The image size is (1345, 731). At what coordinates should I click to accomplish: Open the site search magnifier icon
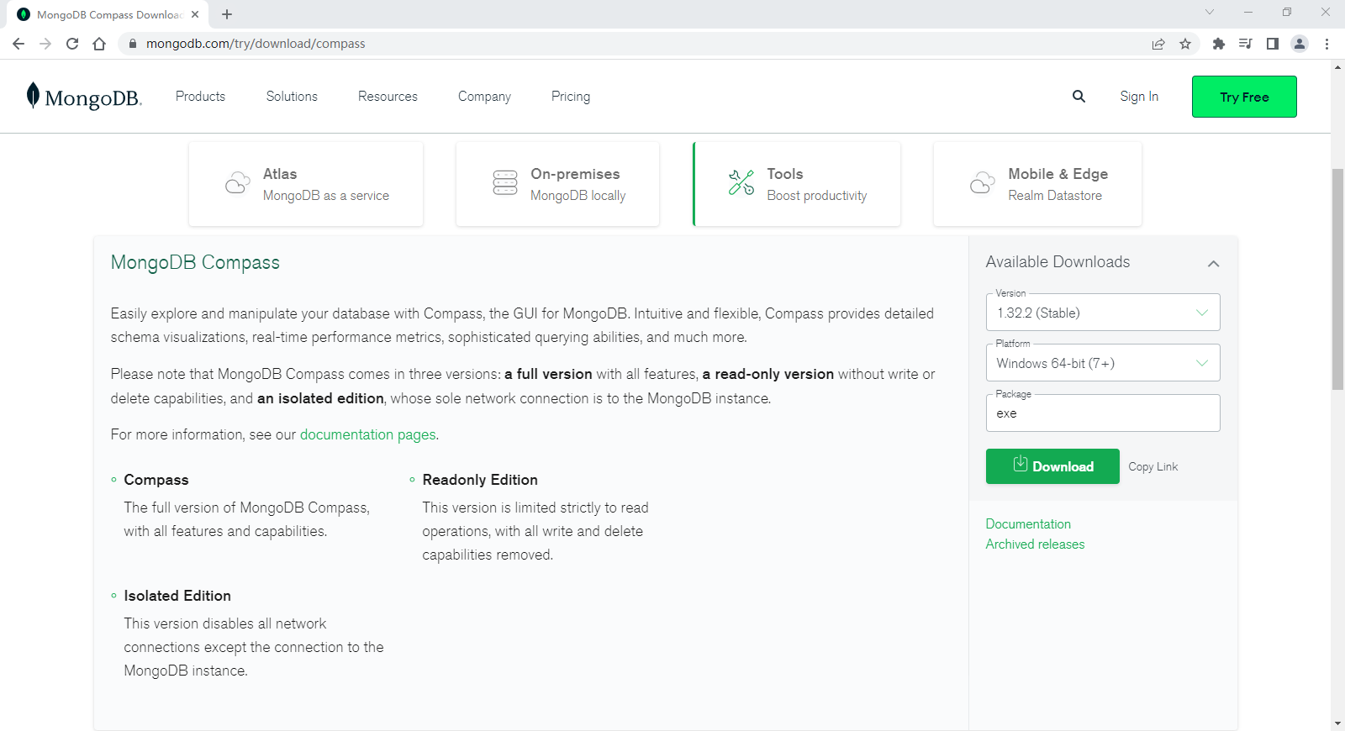click(1079, 97)
